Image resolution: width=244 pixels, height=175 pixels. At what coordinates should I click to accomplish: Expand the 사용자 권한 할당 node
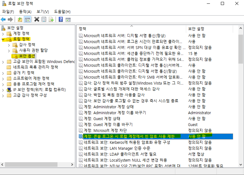coord(9,51)
